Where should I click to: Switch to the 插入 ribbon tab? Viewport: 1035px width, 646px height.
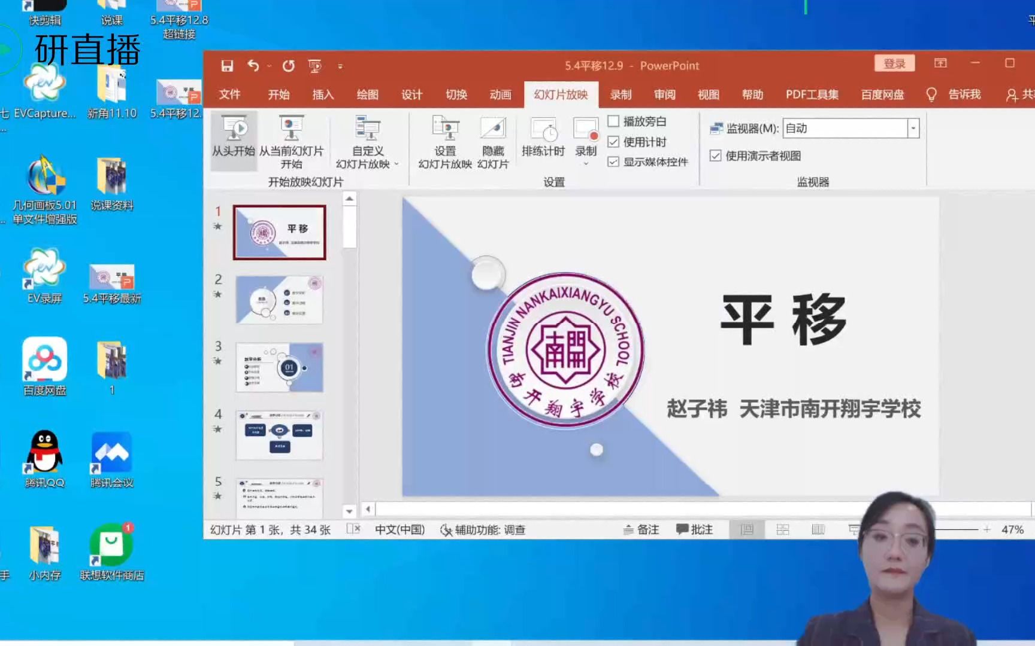tap(323, 95)
